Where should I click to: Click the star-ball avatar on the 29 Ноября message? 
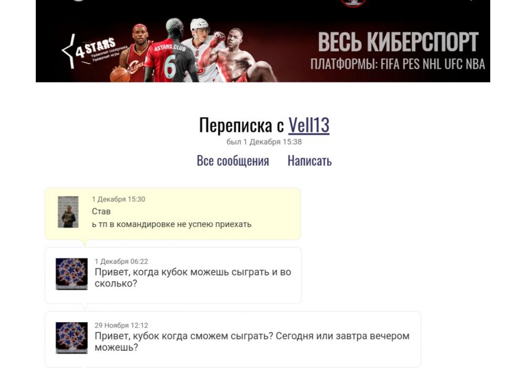click(x=72, y=338)
